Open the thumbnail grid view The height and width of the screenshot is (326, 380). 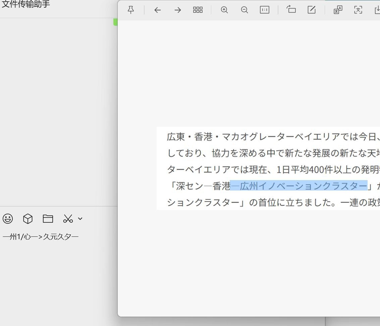(x=198, y=10)
